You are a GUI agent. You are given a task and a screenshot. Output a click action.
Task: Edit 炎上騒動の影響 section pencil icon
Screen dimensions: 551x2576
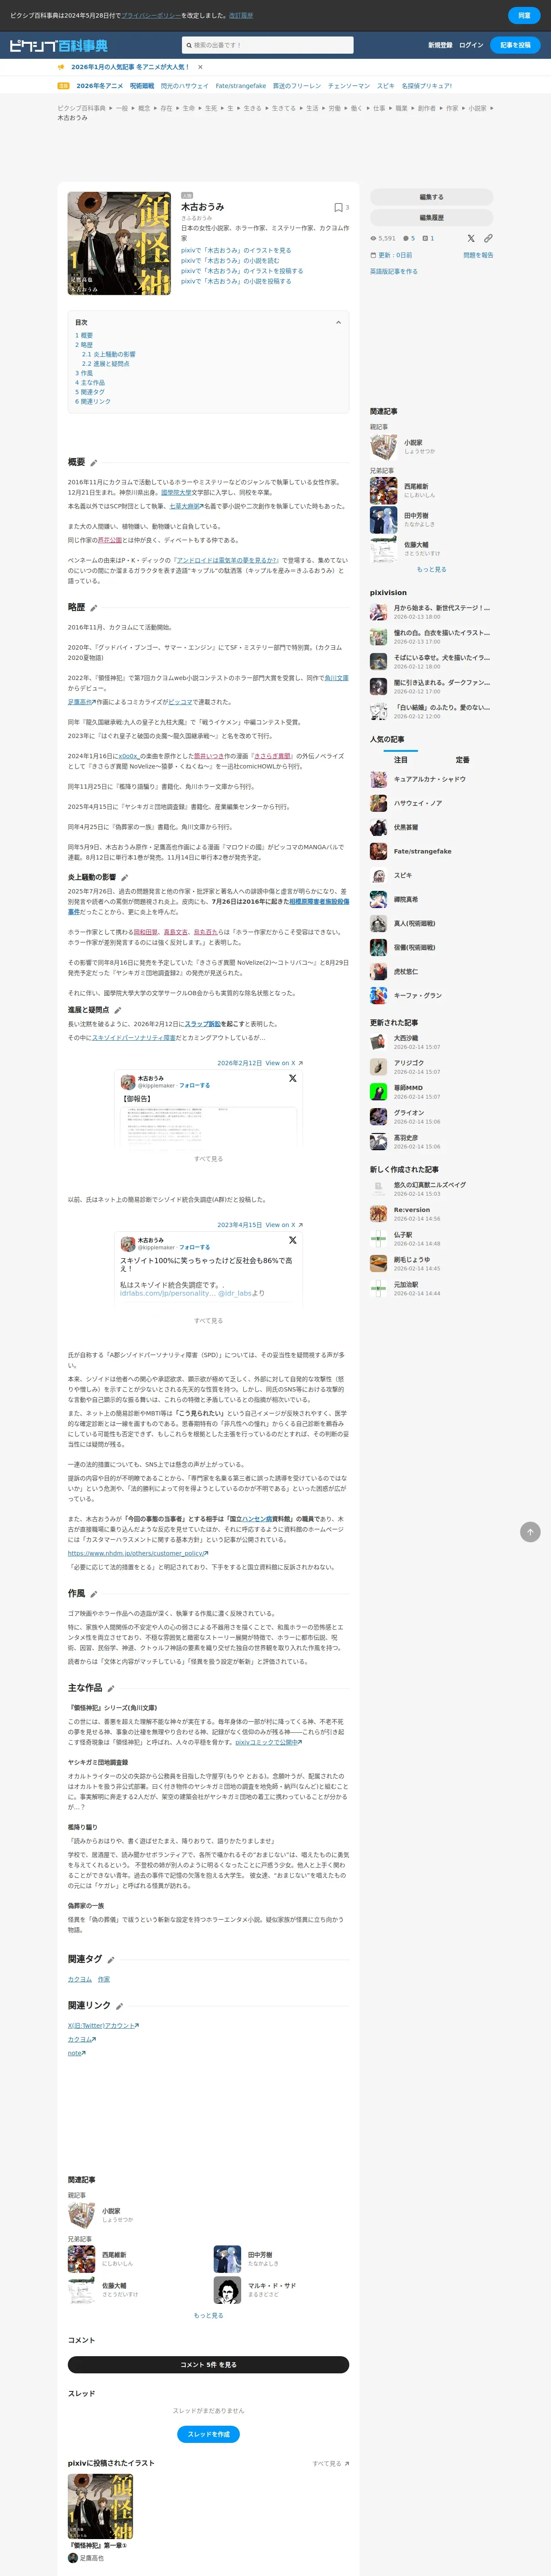pyautogui.click(x=124, y=877)
